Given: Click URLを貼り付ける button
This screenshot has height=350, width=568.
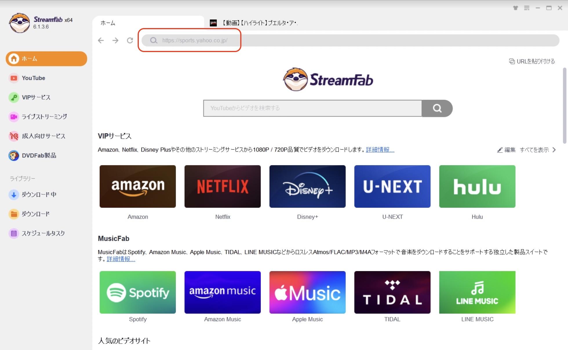Looking at the screenshot, I should pyautogui.click(x=532, y=61).
